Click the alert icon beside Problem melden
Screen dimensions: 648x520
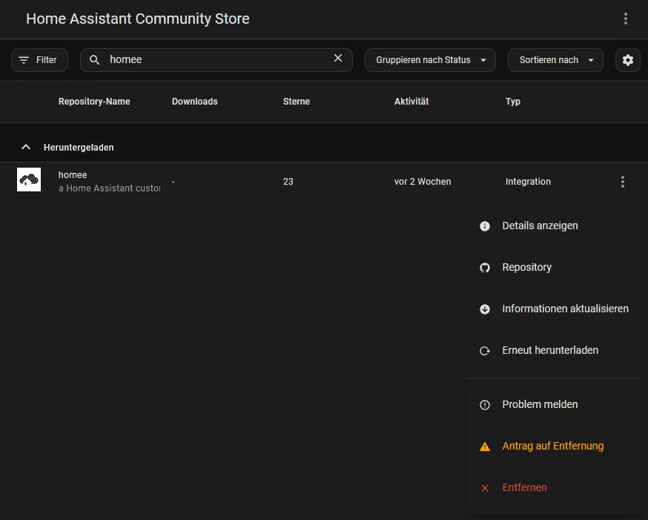coord(485,405)
